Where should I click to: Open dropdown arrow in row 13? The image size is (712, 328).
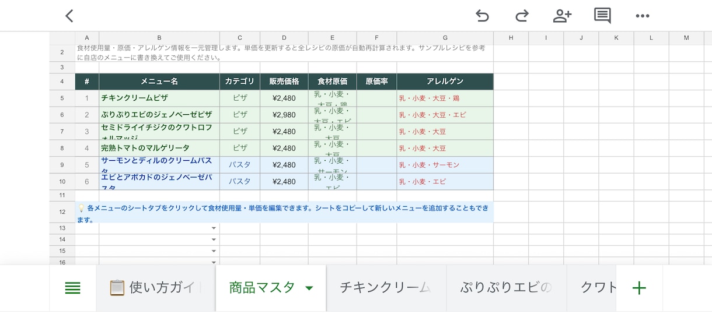pyautogui.click(x=214, y=228)
